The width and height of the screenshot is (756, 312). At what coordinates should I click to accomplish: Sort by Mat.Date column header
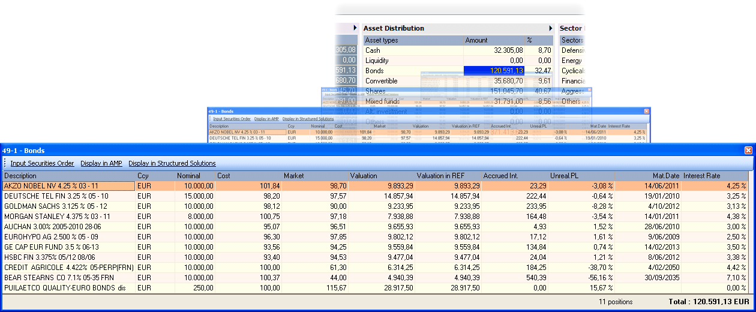point(648,176)
